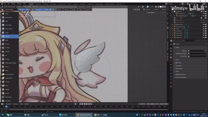Select the Nudge brush
Viewport: 208px width, 117px height.
[10, 90]
